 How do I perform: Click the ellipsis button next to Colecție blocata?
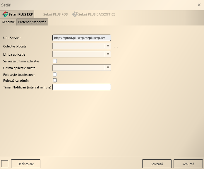click(116, 47)
